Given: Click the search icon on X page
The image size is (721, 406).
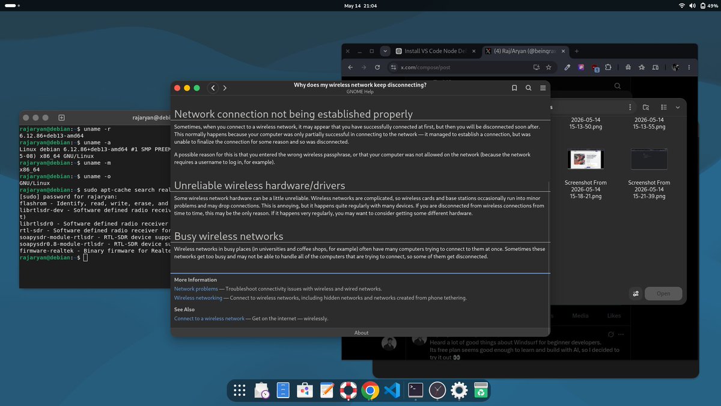Looking at the screenshot, I should [x=618, y=87].
